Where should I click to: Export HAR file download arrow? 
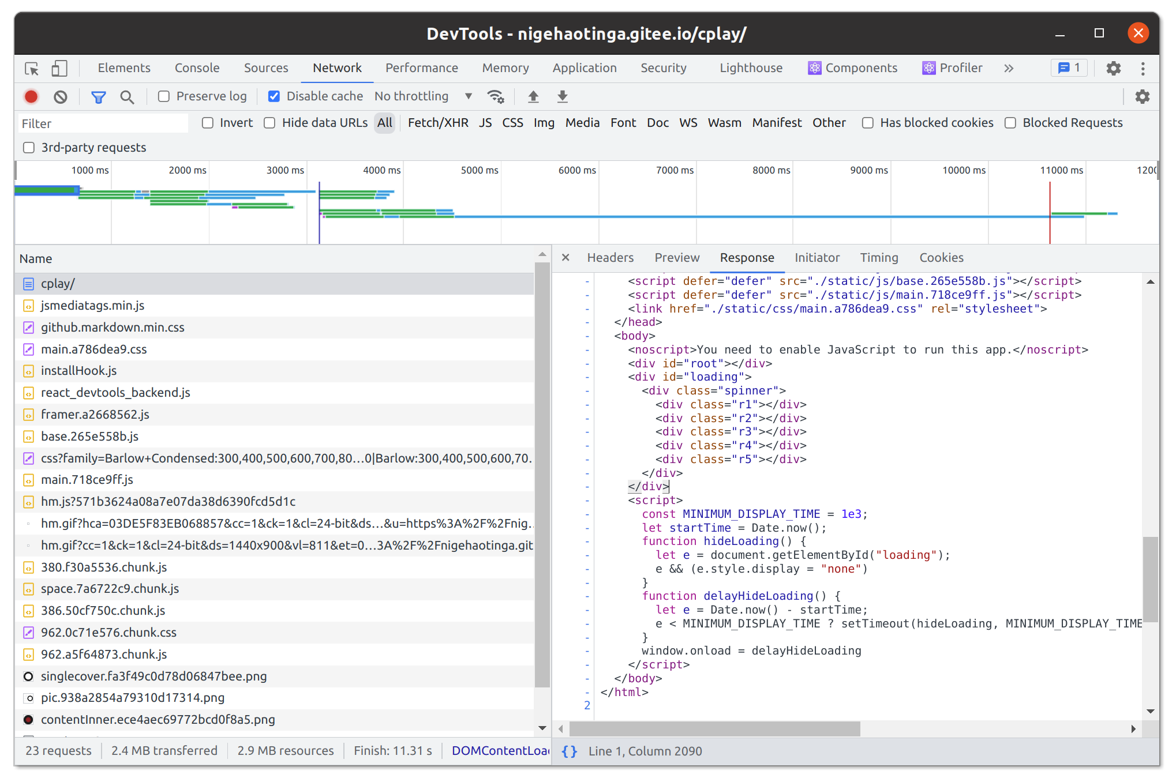coord(563,97)
